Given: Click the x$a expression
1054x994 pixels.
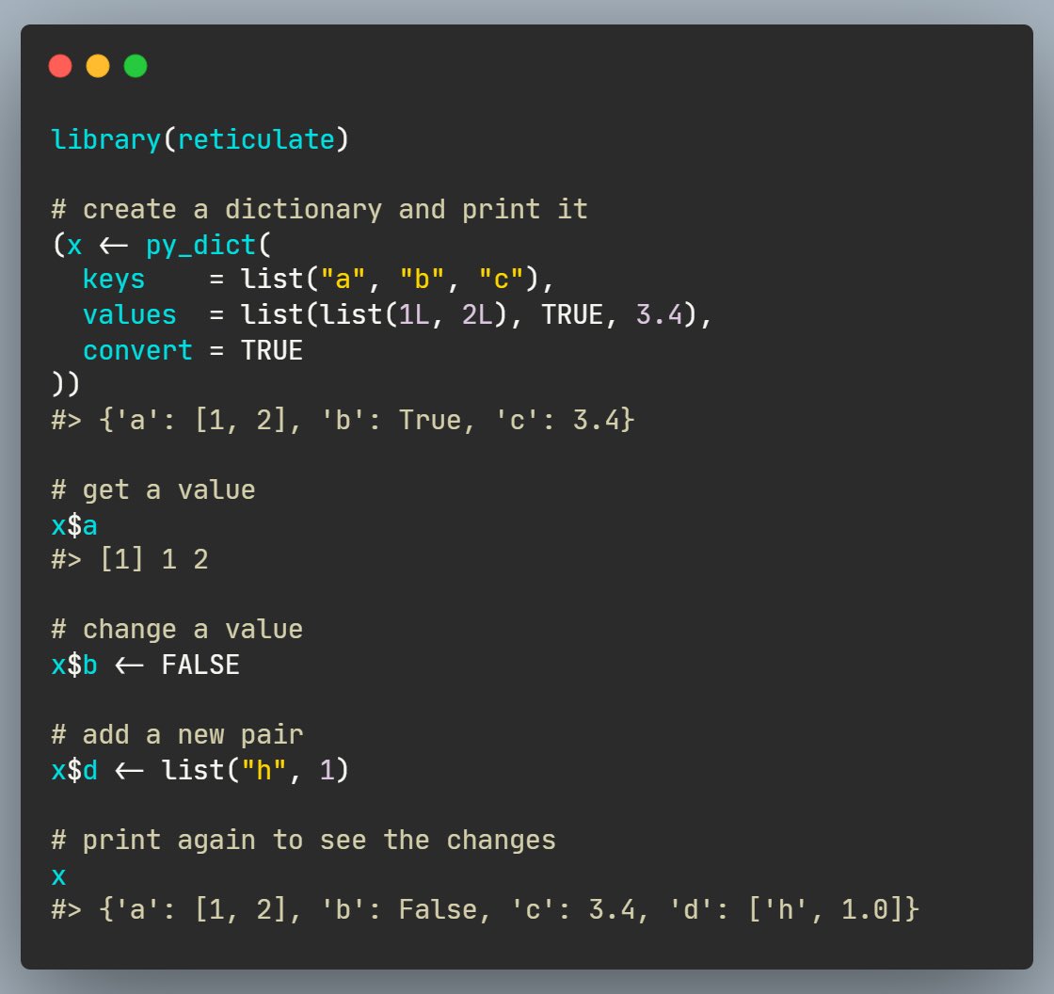Looking at the screenshot, I should coord(74,525).
